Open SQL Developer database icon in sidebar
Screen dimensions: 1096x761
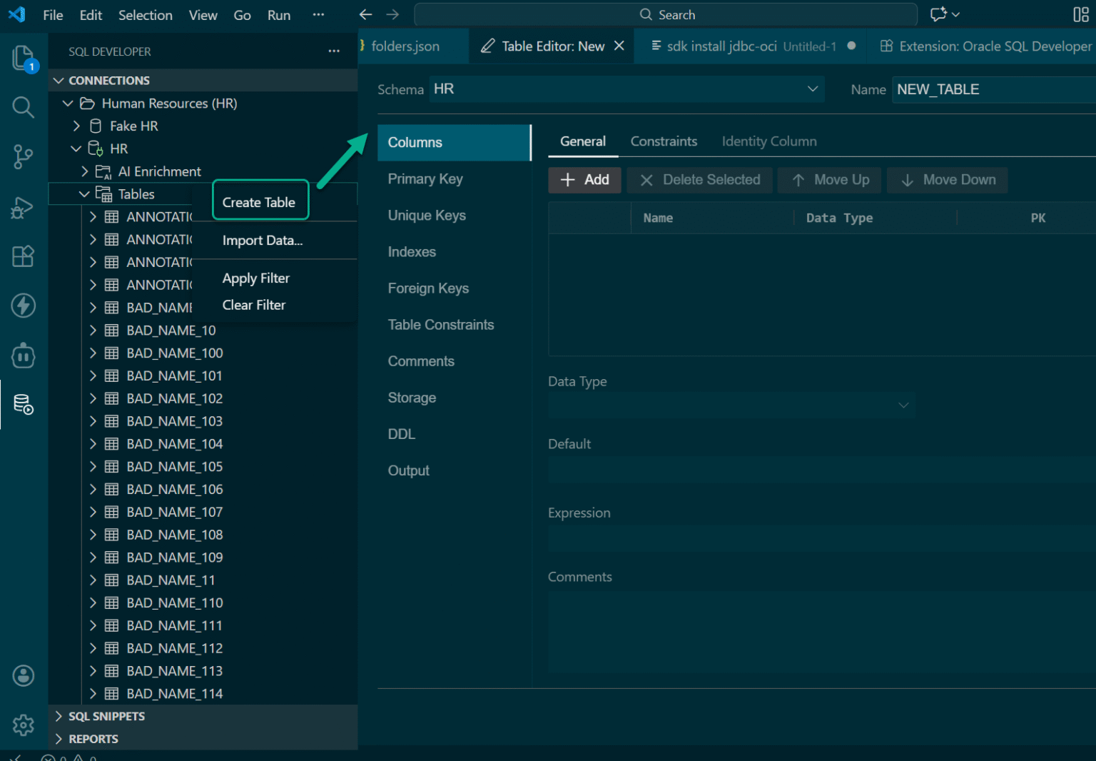coord(23,404)
